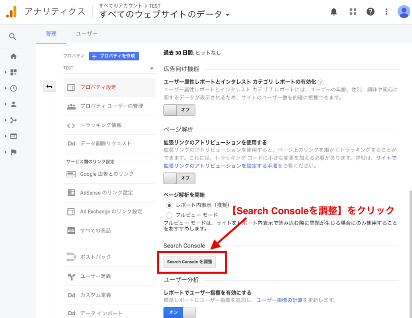412x318 pixels.
Task: Click the AdSense のリンク設定 icon
Action: [71, 193]
